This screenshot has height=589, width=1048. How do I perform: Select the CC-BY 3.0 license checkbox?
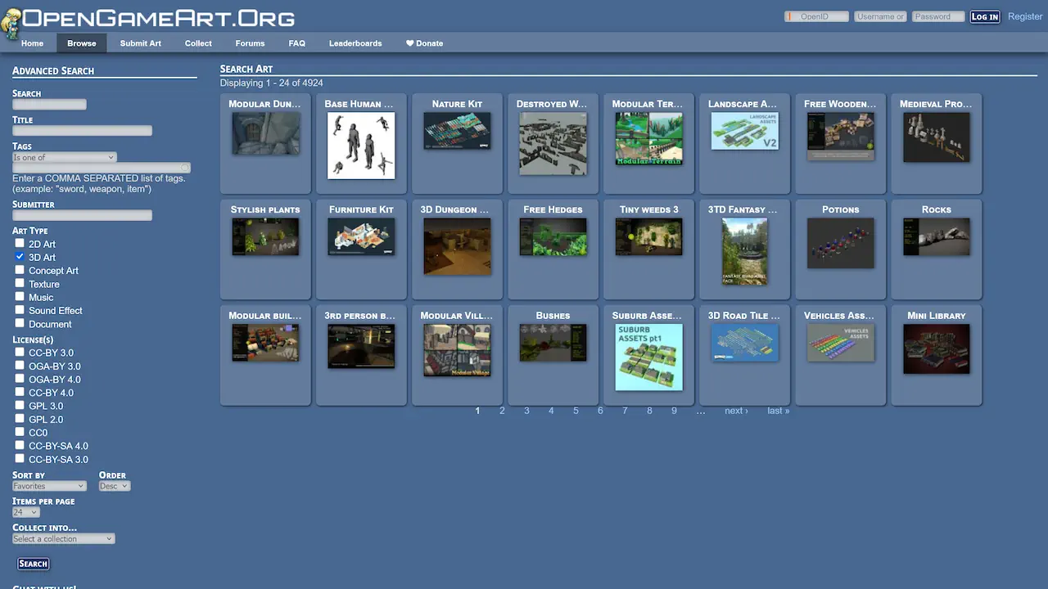click(x=20, y=352)
